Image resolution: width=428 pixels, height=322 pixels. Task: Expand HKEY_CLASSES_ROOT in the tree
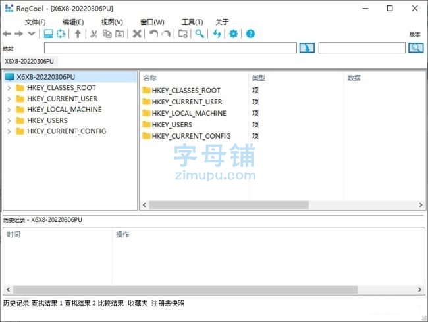pyautogui.click(x=9, y=88)
